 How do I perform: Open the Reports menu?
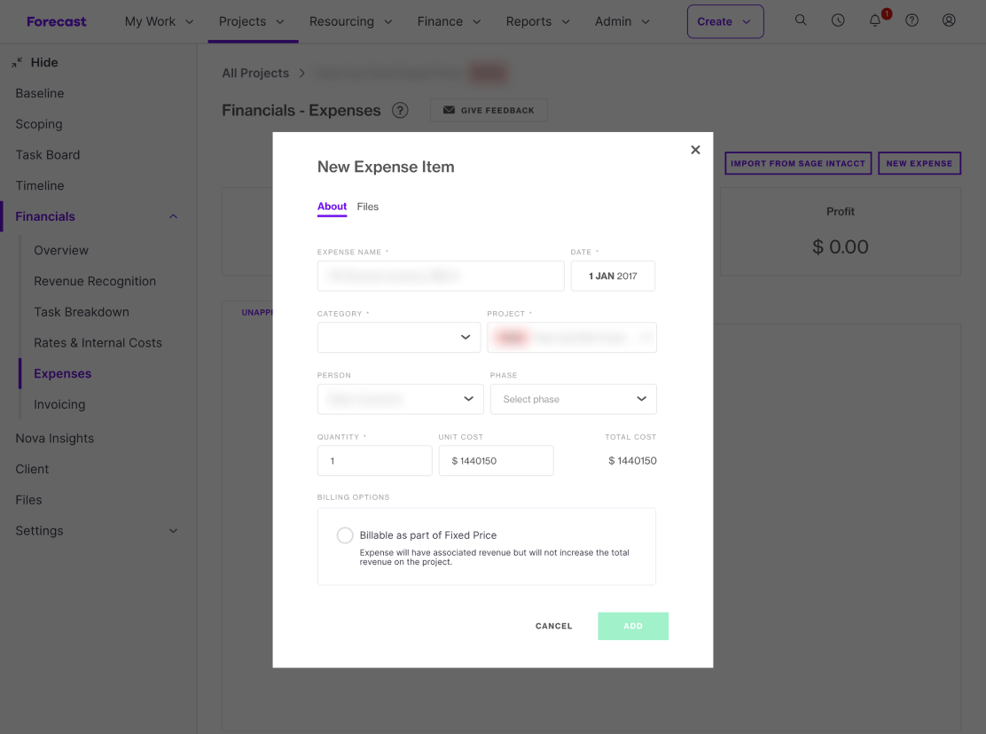[x=537, y=21]
